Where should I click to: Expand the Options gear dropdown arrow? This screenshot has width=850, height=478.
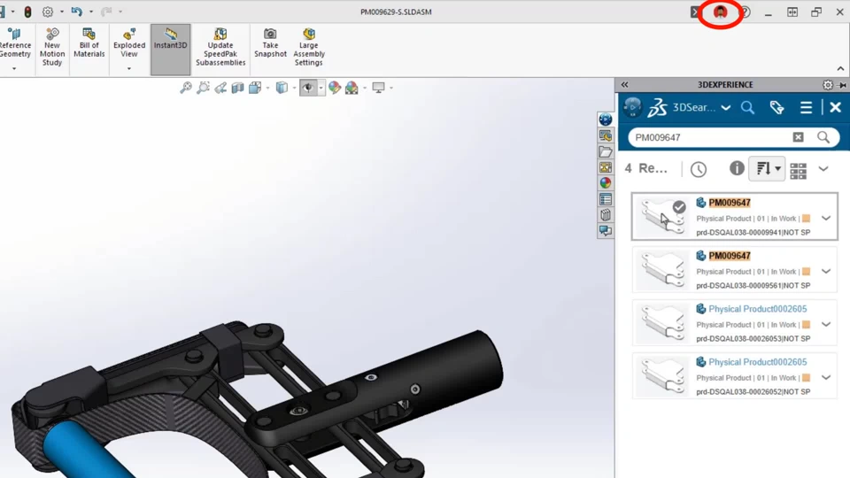tap(61, 12)
